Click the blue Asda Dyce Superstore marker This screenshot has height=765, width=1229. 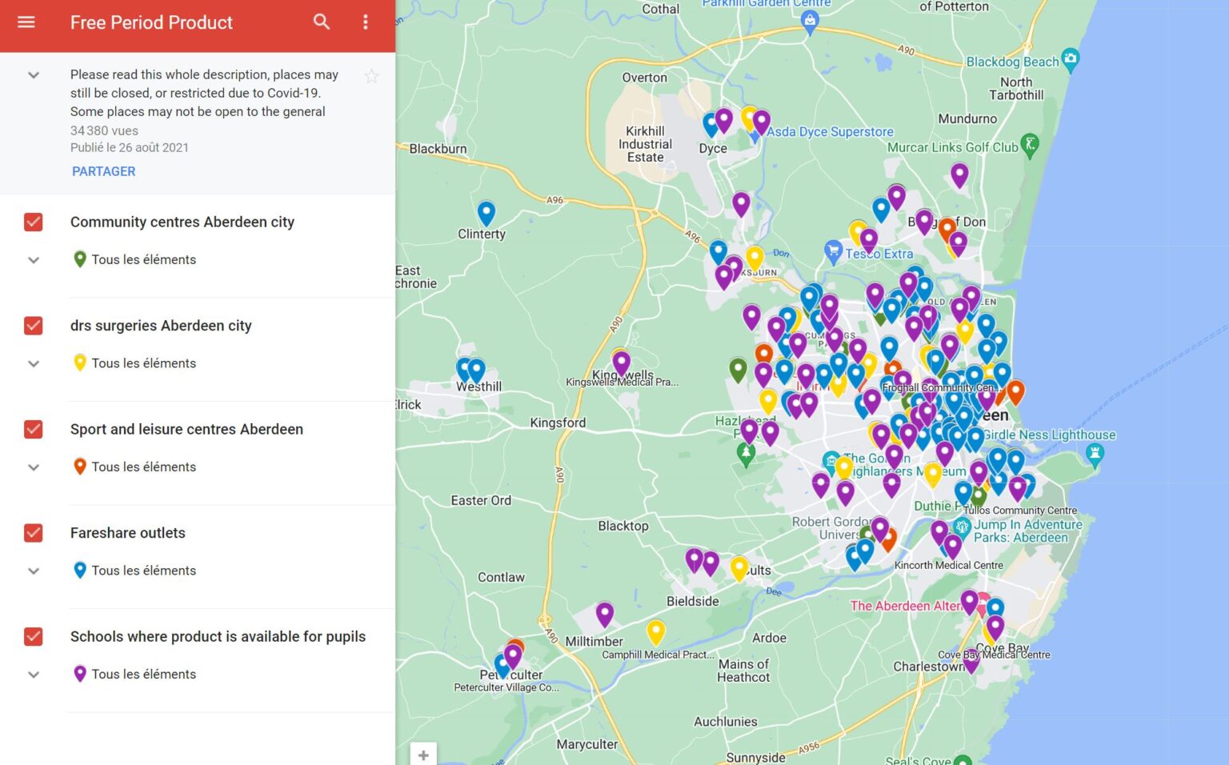755,138
